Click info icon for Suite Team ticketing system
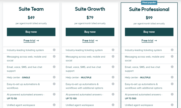The image size is (181, 108). [x=54, y=50]
